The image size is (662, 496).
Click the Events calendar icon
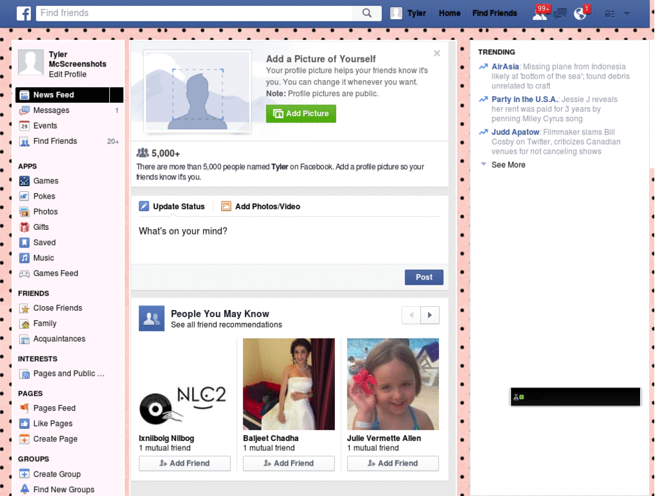point(25,126)
